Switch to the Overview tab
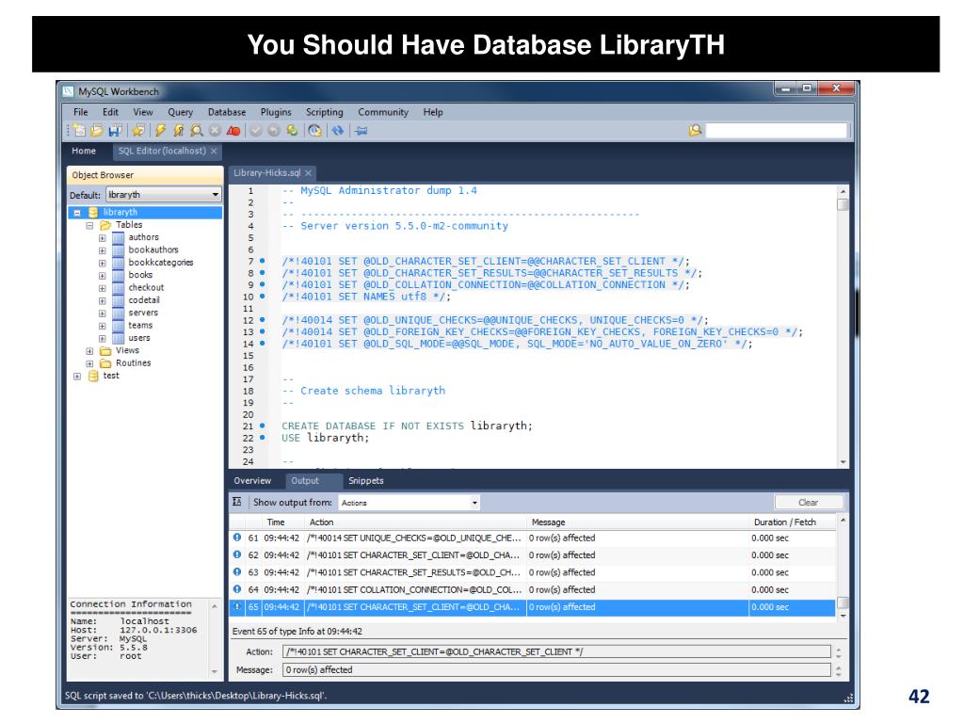This screenshot has width=964, height=723. [x=252, y=481]
